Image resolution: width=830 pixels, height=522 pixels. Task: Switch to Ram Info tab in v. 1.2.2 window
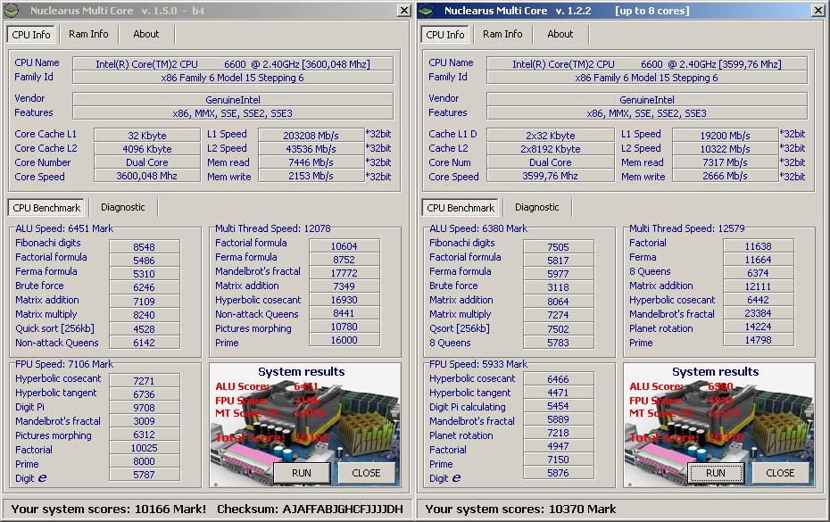502,34
